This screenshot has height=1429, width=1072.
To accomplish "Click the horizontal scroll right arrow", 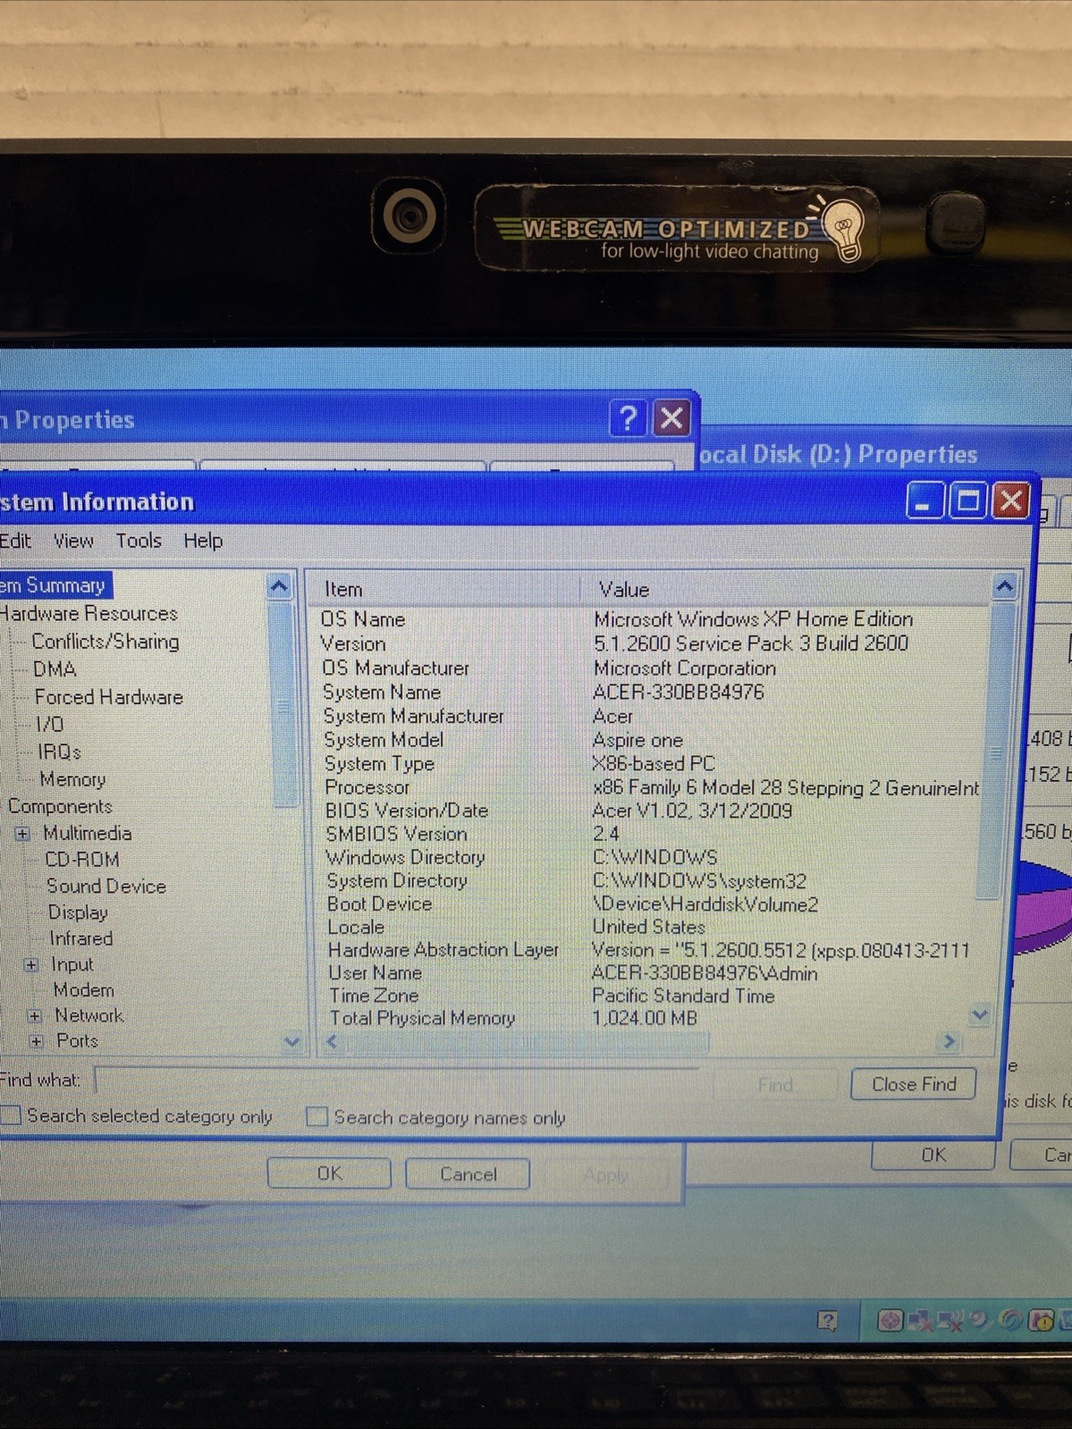I will (x=949, y=1041).
